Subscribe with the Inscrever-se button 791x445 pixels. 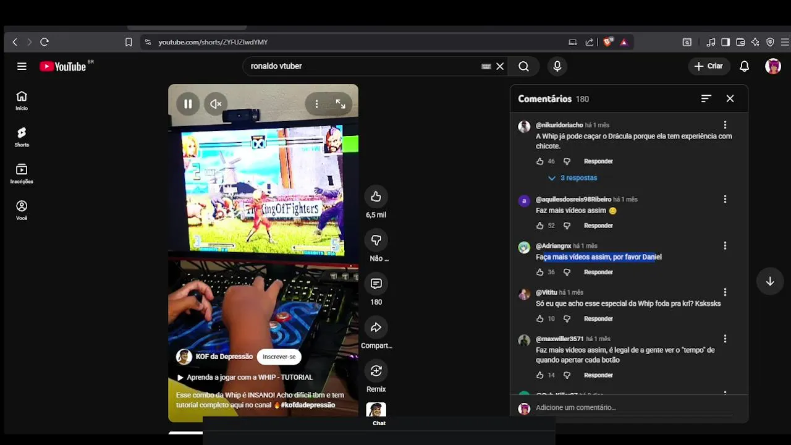click(x=279, y=357)
